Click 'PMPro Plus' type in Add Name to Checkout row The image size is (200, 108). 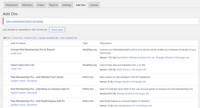[88, 89]
